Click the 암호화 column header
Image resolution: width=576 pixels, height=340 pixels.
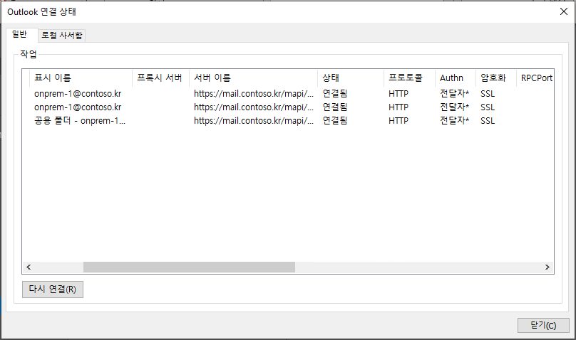[496, 78]
